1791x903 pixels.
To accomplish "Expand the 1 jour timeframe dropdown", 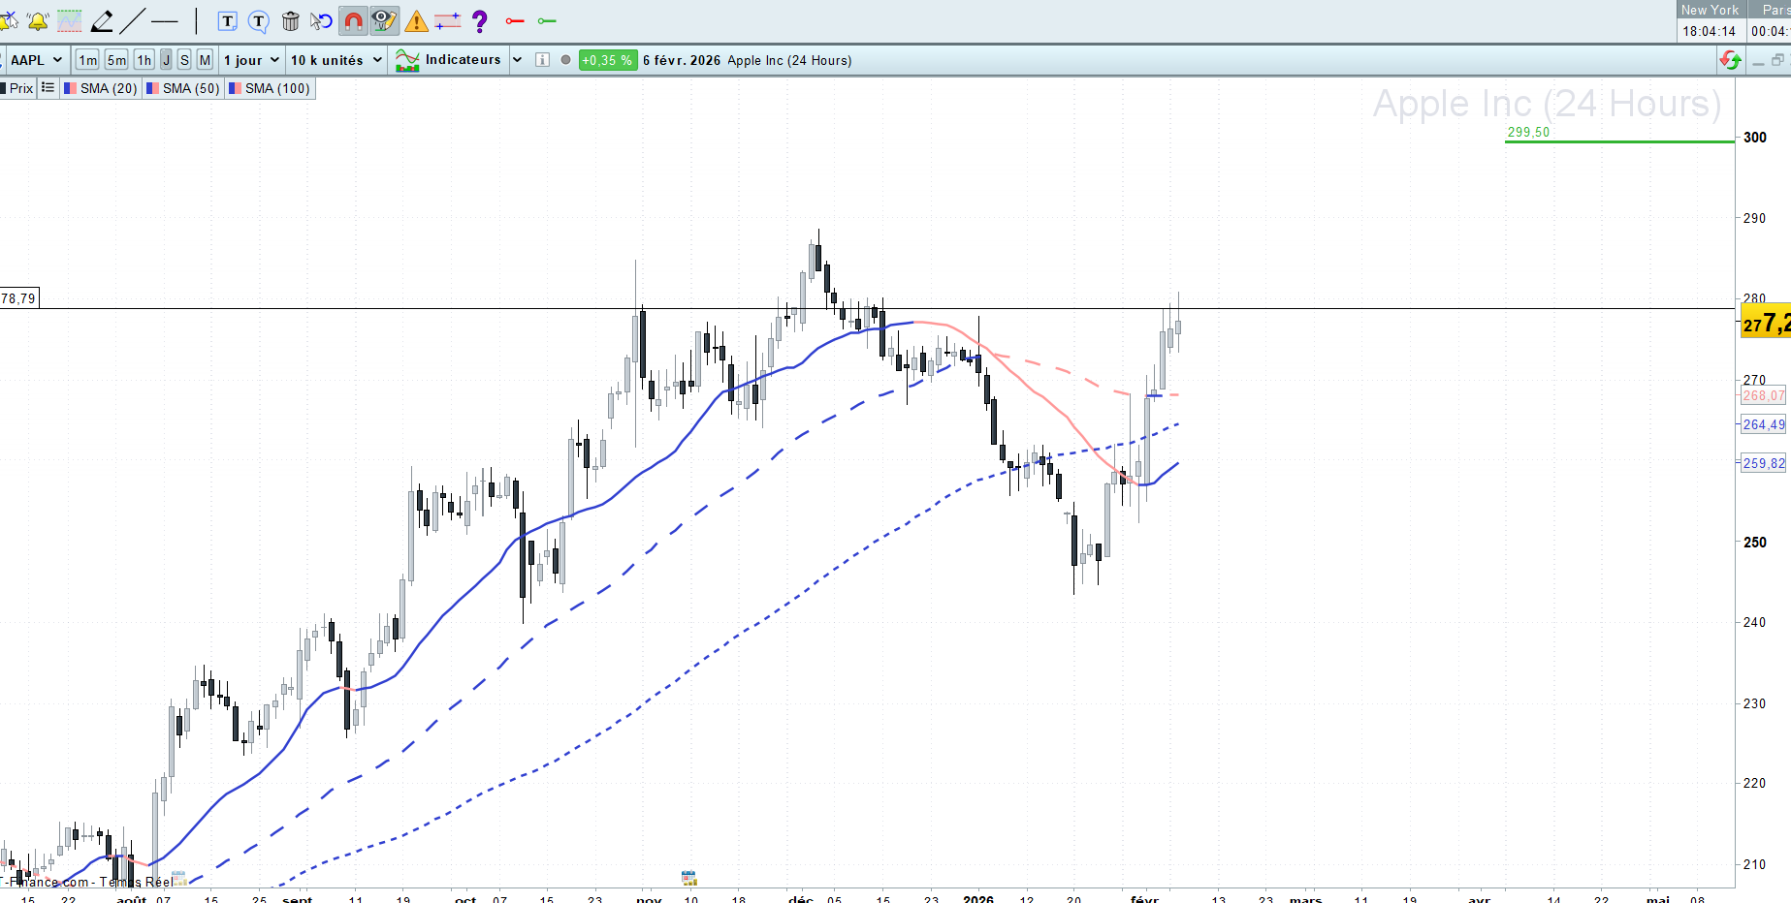I will pyautogui.click(x=252, y=60).
